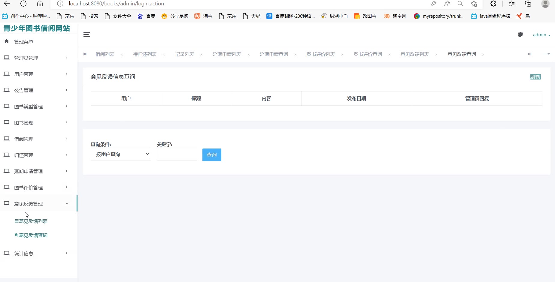This screenshot has height=282, width=555.
Task: Switch to the 图书评价列表 tab
Action: (x=321, y=54)
